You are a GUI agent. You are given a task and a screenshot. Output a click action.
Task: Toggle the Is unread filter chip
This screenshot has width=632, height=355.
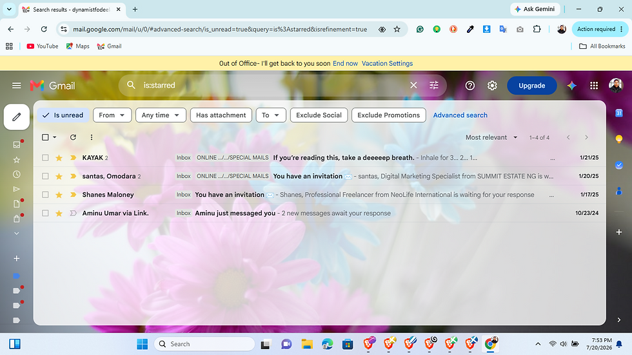click(63, 115)
